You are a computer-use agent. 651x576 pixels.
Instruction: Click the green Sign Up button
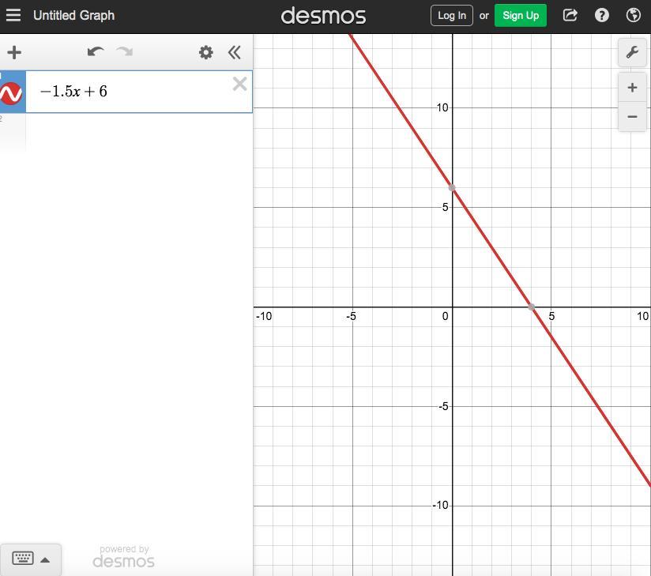tap(520, 15)
